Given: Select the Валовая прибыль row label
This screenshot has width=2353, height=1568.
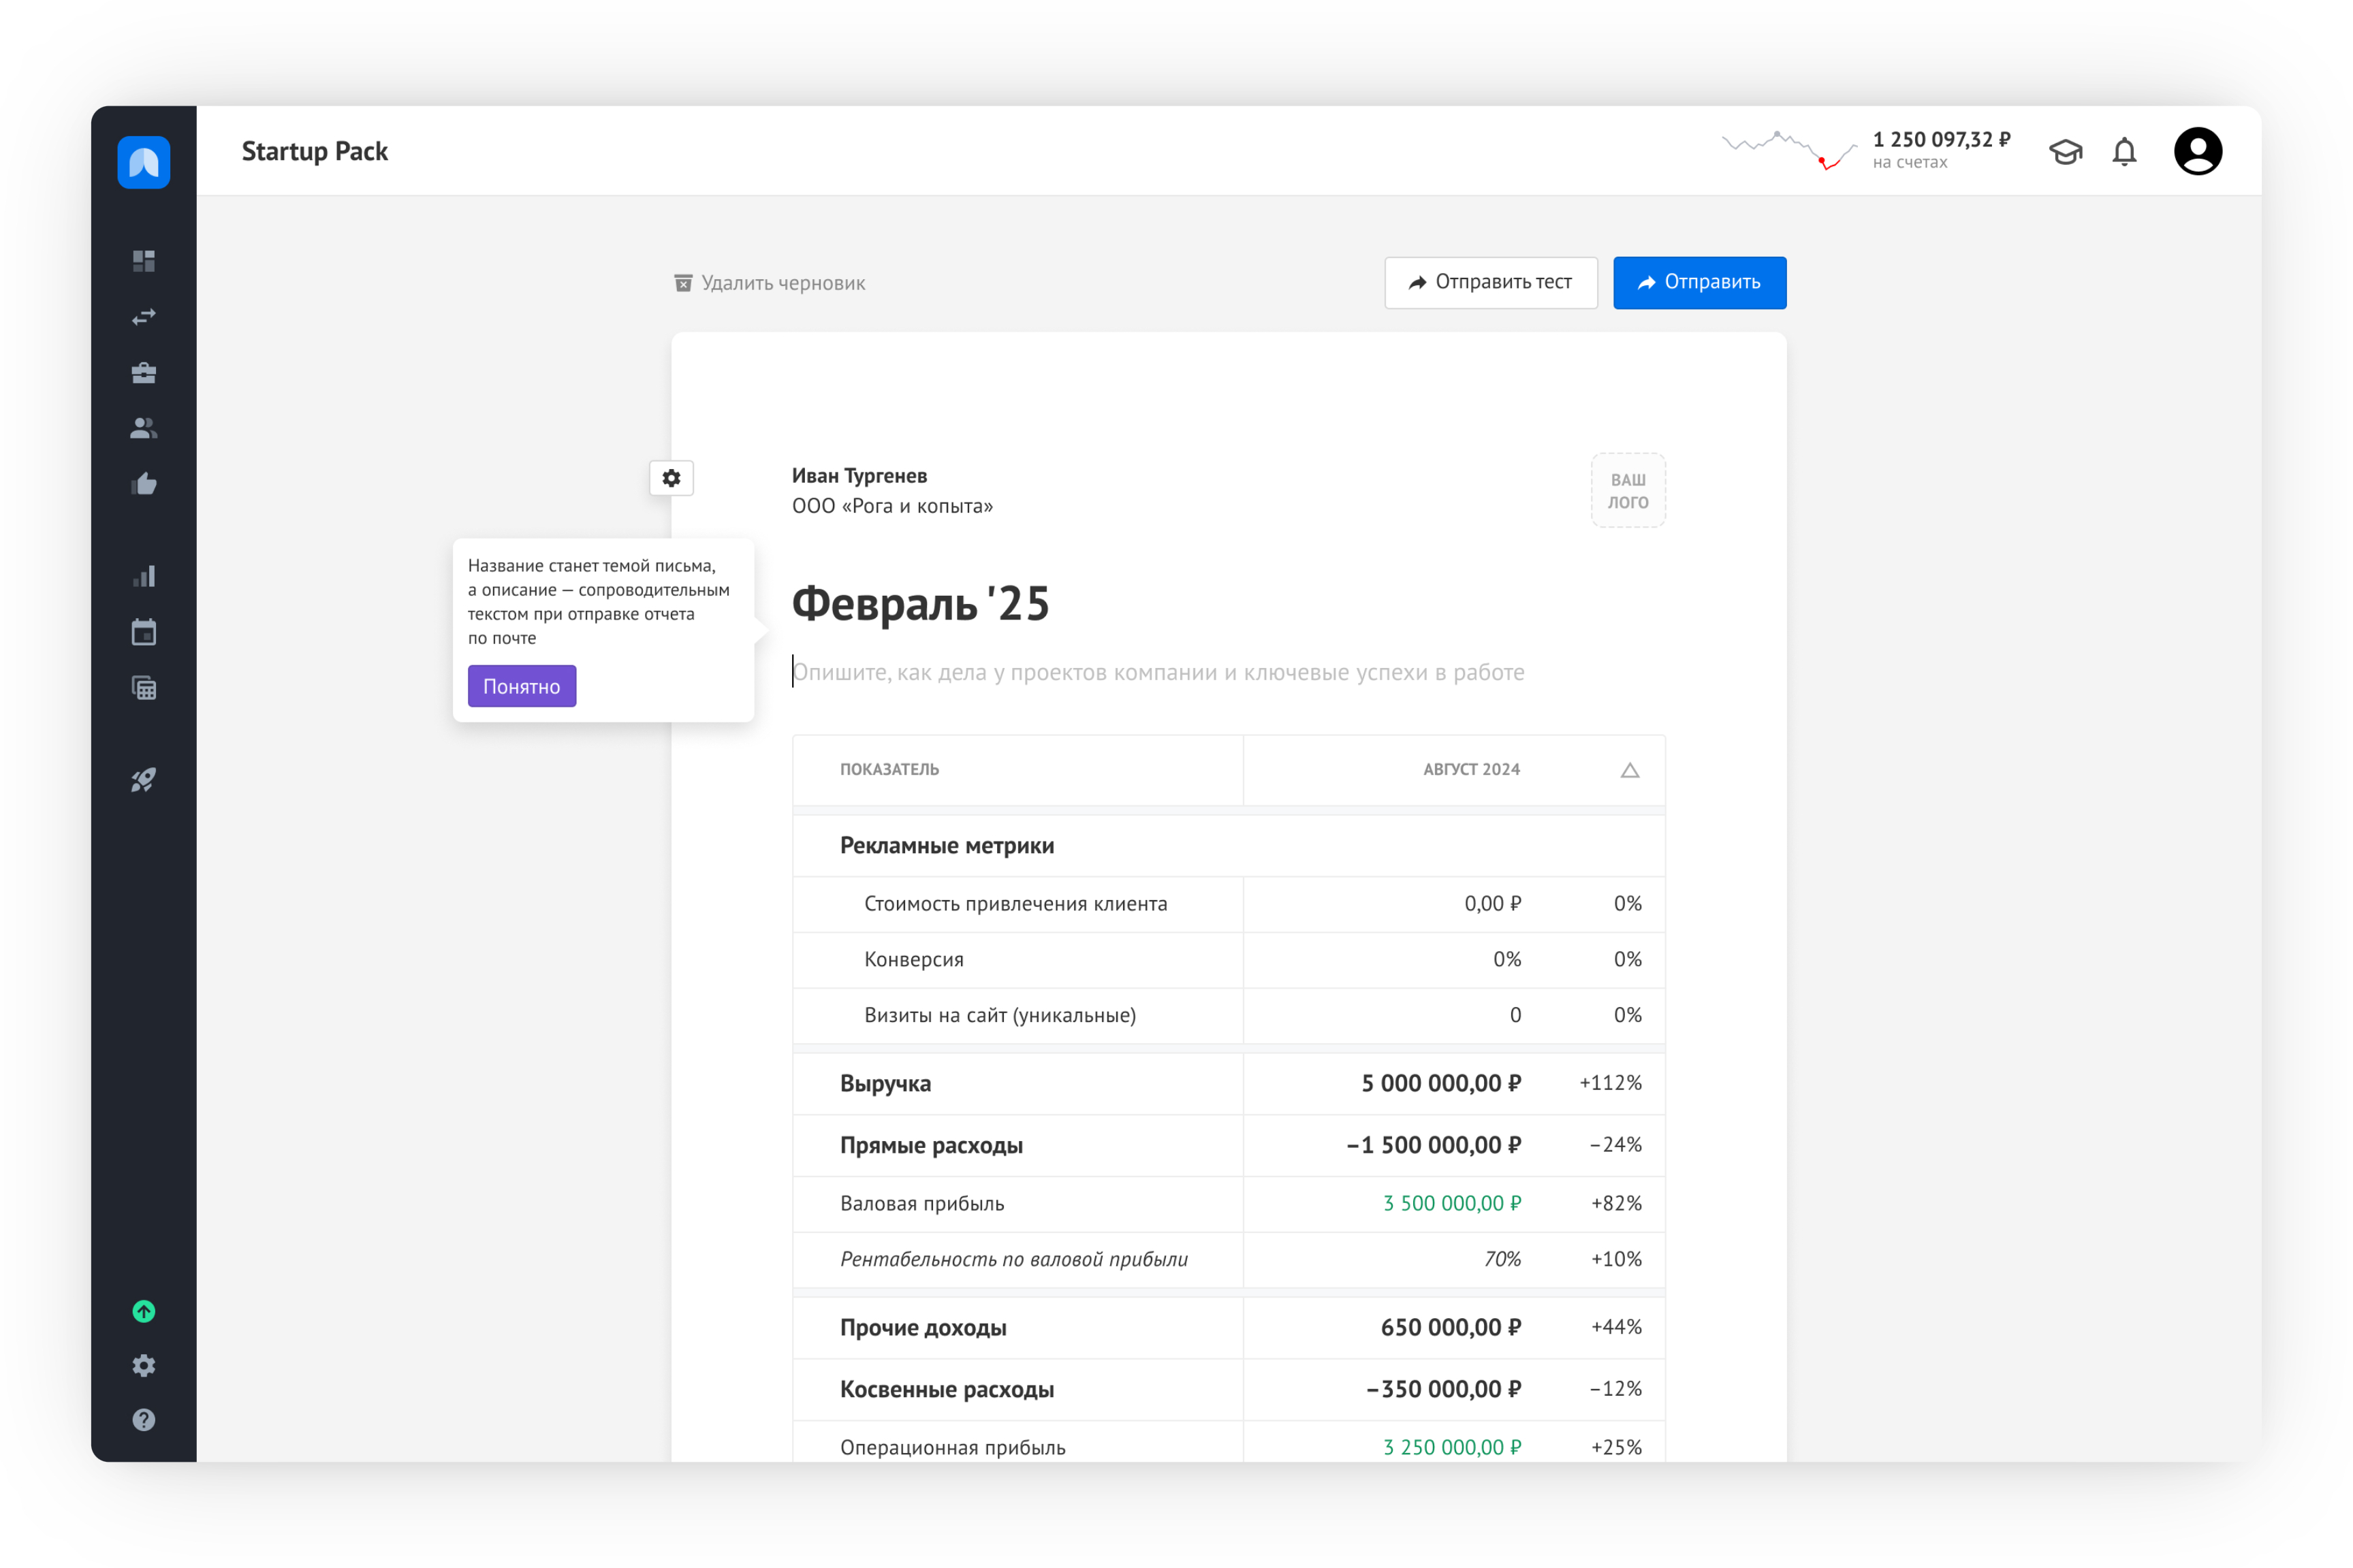Looking at the screenshot, I should click(x=922, y=1204).
